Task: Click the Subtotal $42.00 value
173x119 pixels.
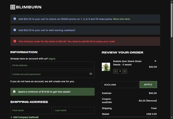Action: coord(153,93)
